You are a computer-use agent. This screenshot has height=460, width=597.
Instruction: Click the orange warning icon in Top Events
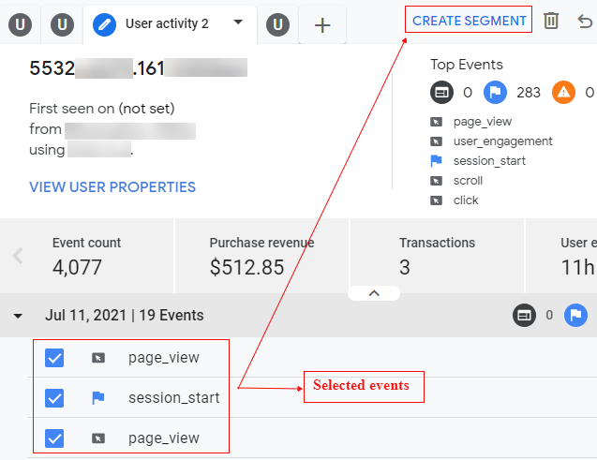tap(563, 92)
